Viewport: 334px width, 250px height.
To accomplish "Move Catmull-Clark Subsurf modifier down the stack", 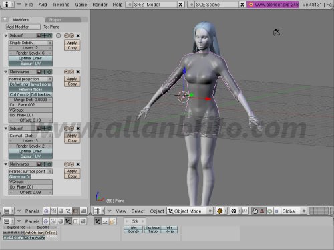I will 71,128.
